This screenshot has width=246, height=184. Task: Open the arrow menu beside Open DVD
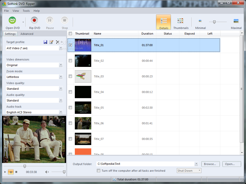pos(23,22)
